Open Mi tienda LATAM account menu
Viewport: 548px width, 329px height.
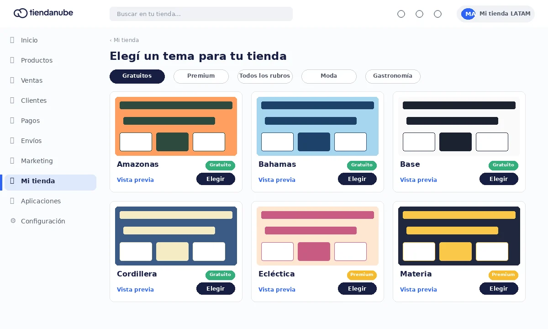(495, 14)
